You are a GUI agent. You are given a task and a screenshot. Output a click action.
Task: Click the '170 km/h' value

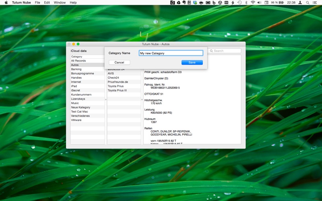click(x=156, y=103)
